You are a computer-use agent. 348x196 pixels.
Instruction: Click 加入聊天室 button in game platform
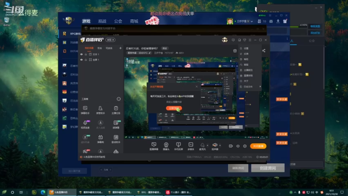click(x=74, y=171)
